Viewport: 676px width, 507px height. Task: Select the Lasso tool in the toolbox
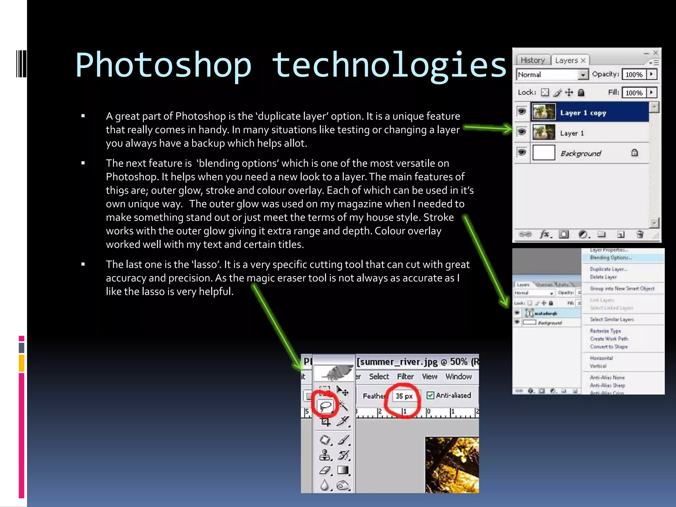(x=326, y=406)
